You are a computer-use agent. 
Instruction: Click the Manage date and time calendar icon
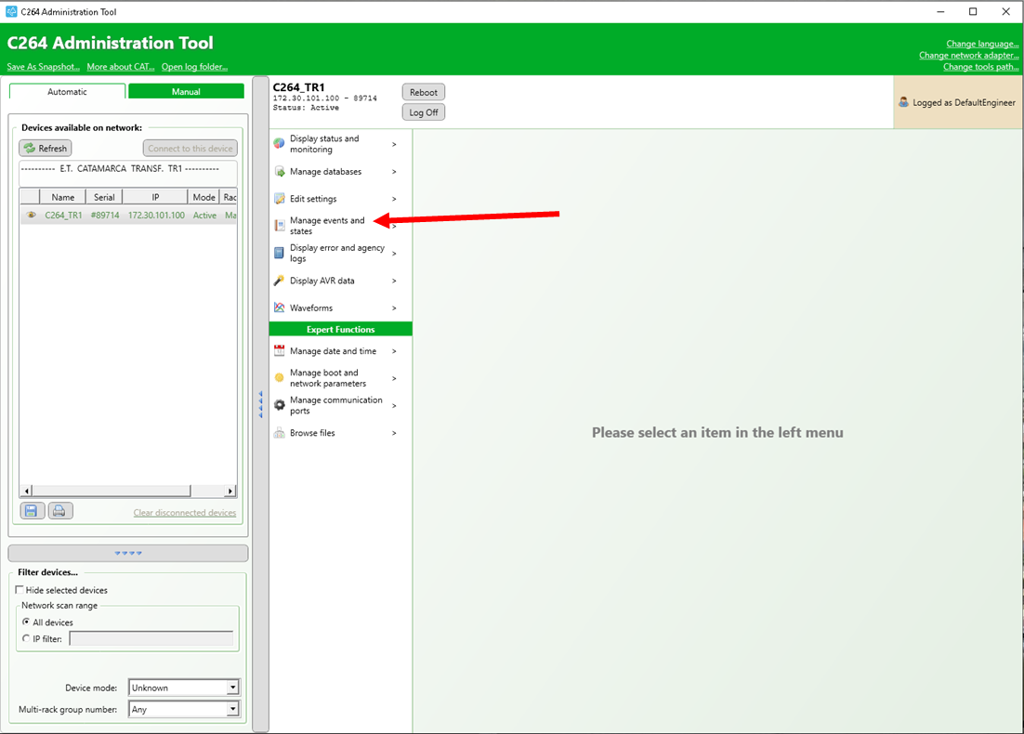click(x=280, y=350)
